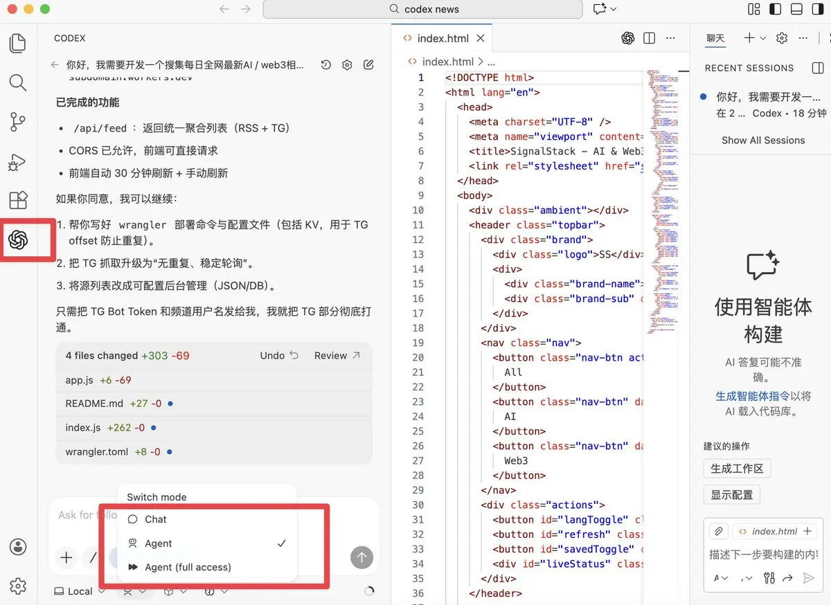Open editor More Actions ellipsis
This screenshot has height=605, width=831.
pos(670,38)
